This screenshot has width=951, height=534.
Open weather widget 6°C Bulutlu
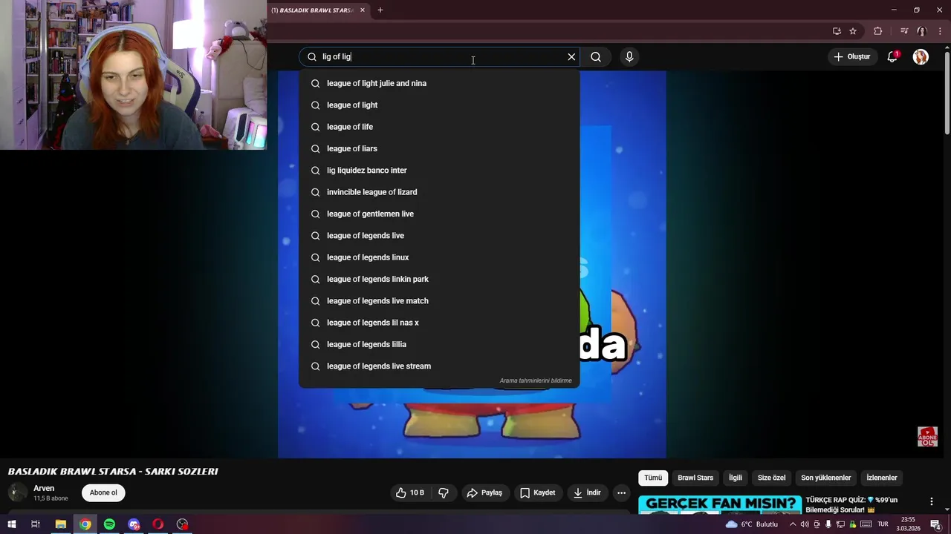pyautogui.click(x=752, y=524)
